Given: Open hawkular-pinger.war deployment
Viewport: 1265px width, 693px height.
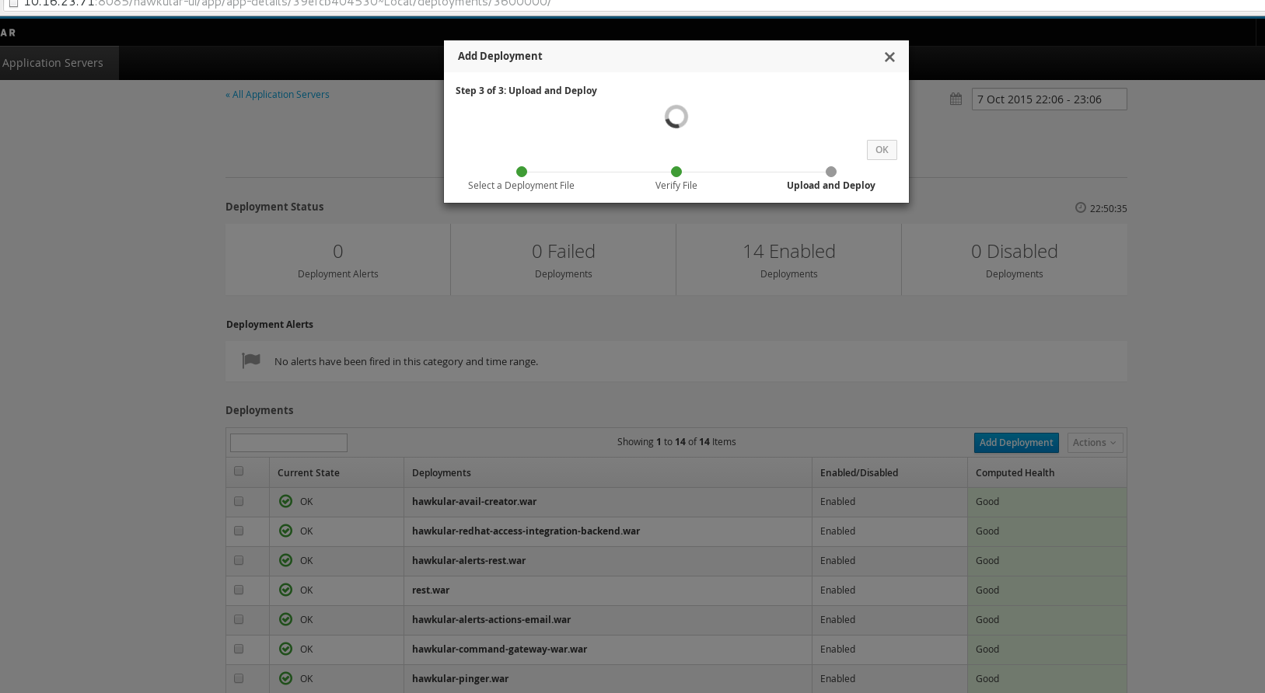Looking at the screenshot, I should tap(460, 679).
